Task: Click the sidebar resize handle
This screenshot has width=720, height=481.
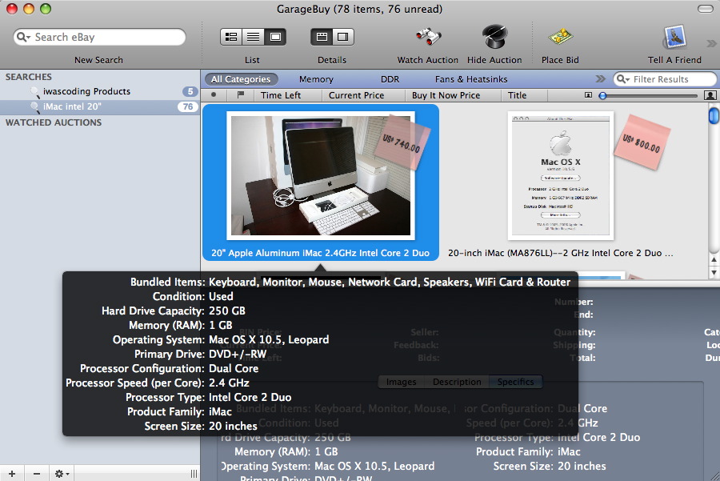Action: (194, 474)
